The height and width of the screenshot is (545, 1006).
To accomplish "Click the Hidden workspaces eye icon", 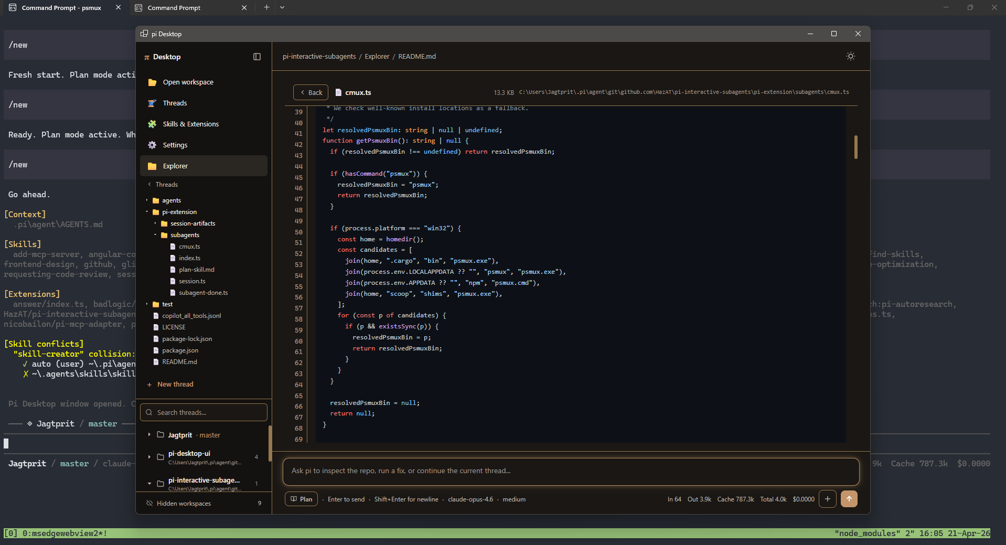I will click(x=149, y=503).
